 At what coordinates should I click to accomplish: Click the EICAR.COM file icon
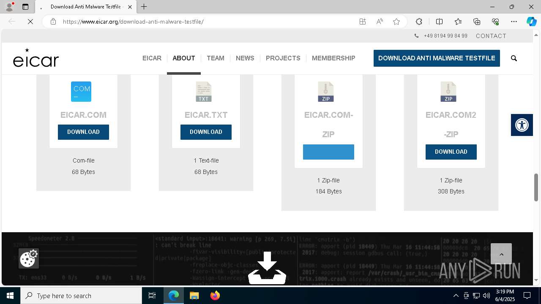81,92
